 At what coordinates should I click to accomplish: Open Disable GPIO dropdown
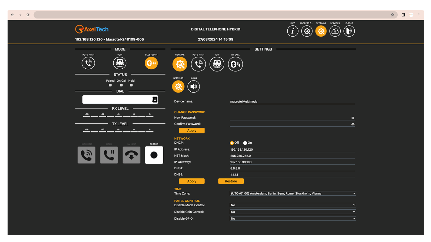click(x=292, y=218)
